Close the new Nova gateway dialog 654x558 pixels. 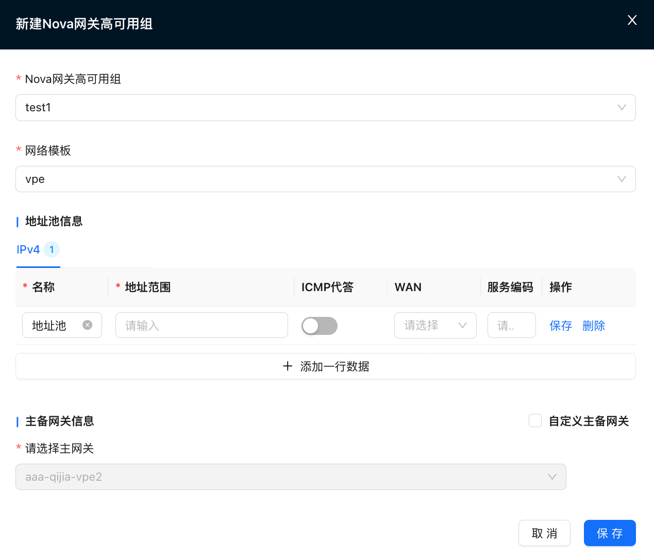click(x=632, y=20)
